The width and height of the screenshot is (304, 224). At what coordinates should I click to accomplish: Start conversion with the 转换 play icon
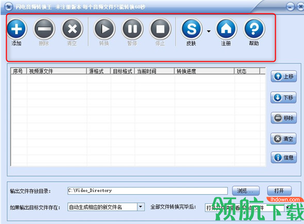tap(104, 29)
